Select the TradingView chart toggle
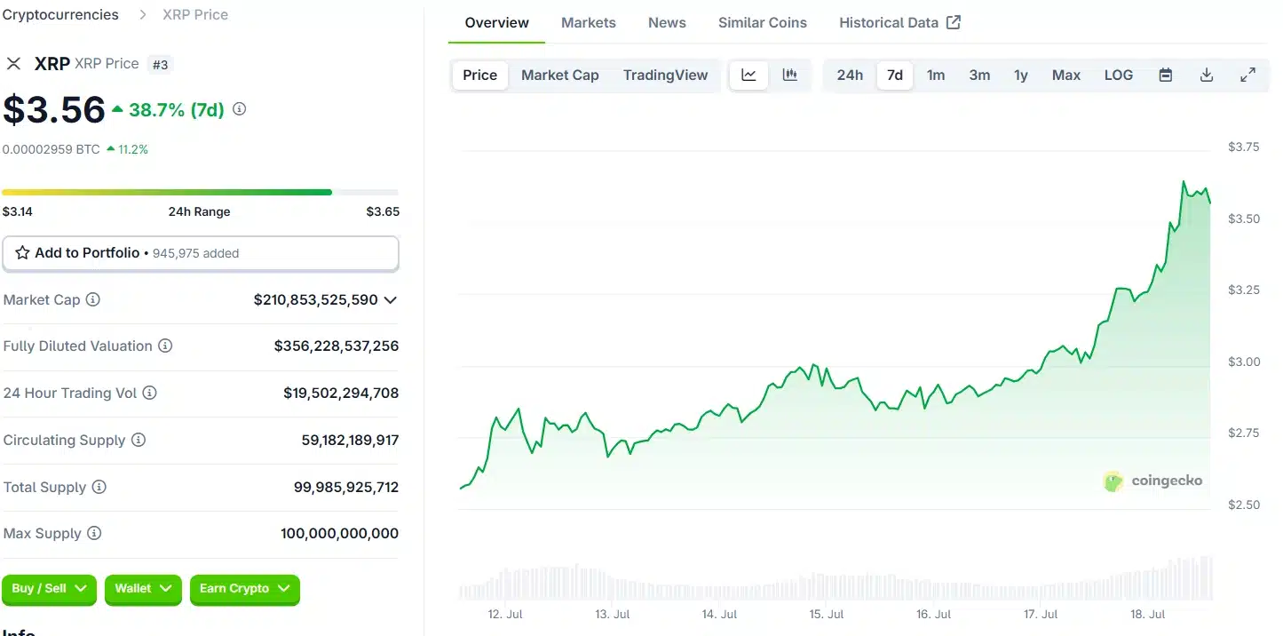This screenshot has height=636, width=1283. click(x=666, y=76)
